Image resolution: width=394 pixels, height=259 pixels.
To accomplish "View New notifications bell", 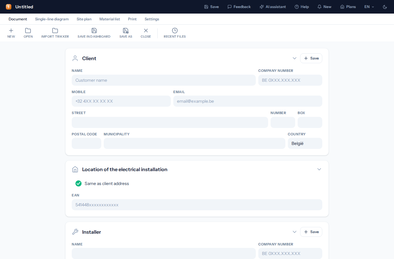I will tap(324, 7).
